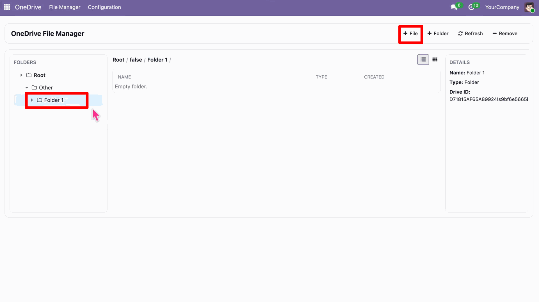Open the activities clock icon
This screenshot has width=539, height=302.
(x=471, y=7)
